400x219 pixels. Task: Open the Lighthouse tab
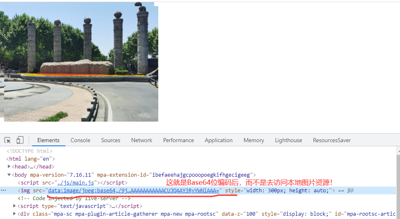tap(288, 140)
